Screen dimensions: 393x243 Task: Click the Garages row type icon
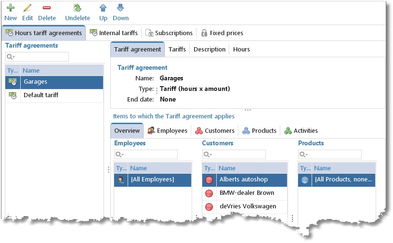coord(13,82)
